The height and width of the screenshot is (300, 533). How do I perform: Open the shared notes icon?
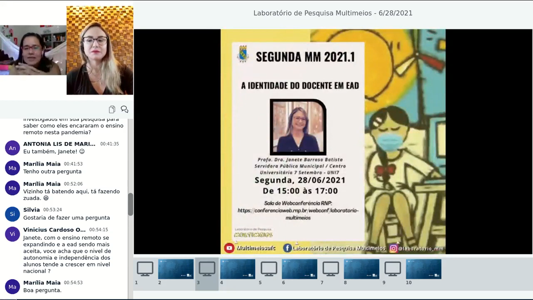[112, 109]
